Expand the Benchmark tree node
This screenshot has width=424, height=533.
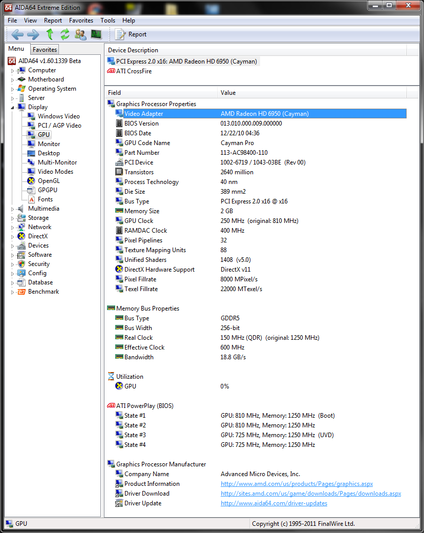pyautogui.click(x=13, y=292)
